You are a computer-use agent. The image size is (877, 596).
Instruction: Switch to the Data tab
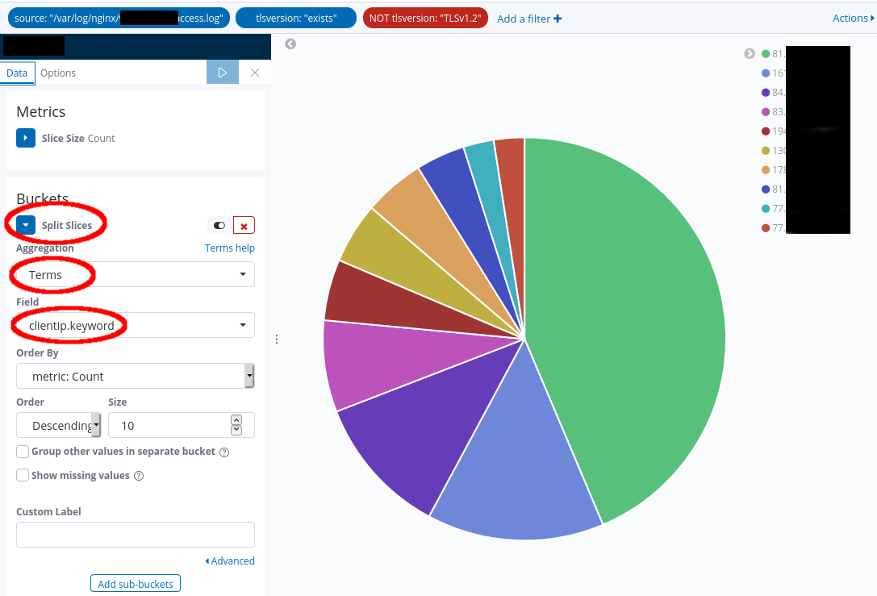17,73
